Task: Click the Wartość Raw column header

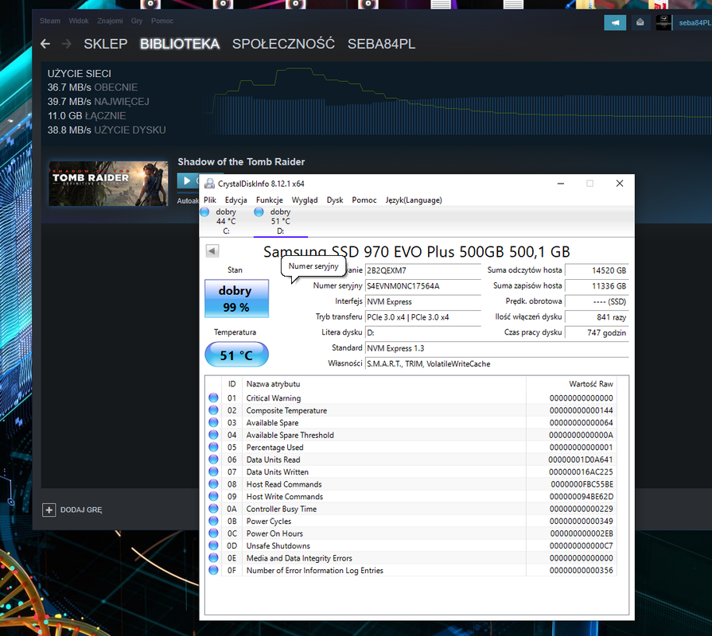Action: click(x=570, y=384)
